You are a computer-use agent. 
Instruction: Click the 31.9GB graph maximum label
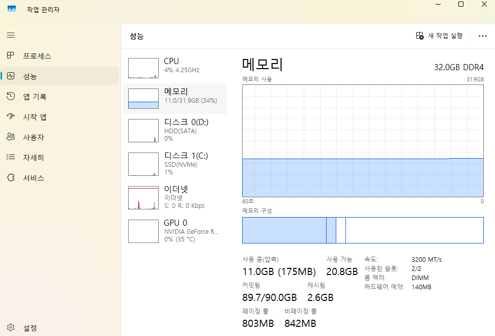(475, 79)
